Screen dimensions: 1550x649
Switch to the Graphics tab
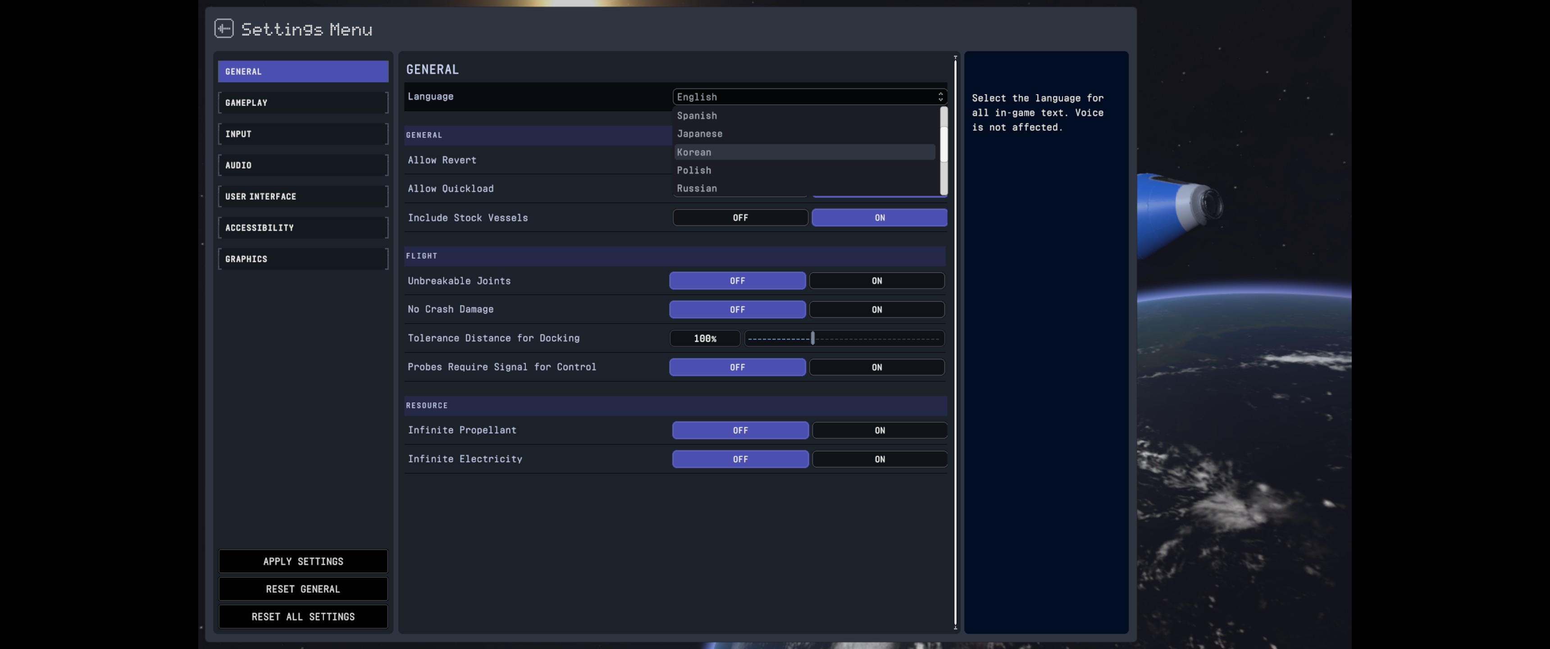(303, 259)
